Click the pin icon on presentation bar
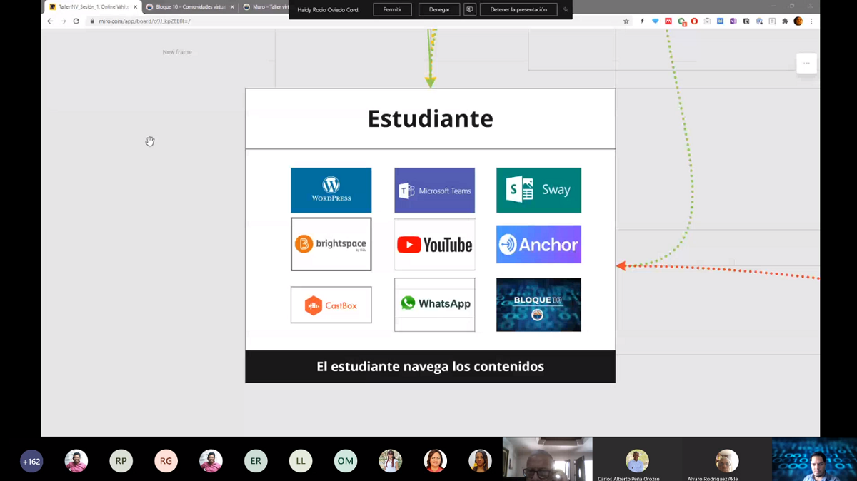 pos(566,10)
